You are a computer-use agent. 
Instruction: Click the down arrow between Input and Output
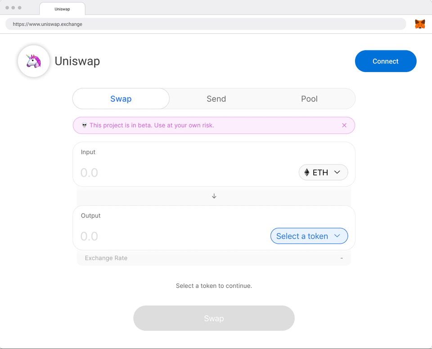point(214,196)
